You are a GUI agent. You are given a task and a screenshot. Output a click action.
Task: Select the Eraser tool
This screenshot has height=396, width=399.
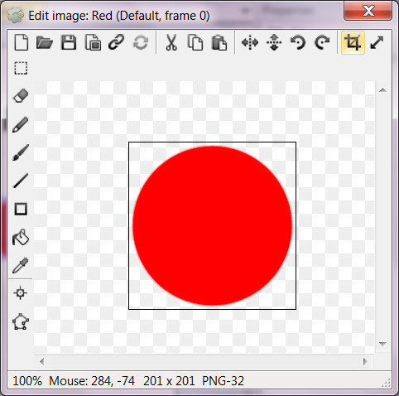(x=21, y=96)
